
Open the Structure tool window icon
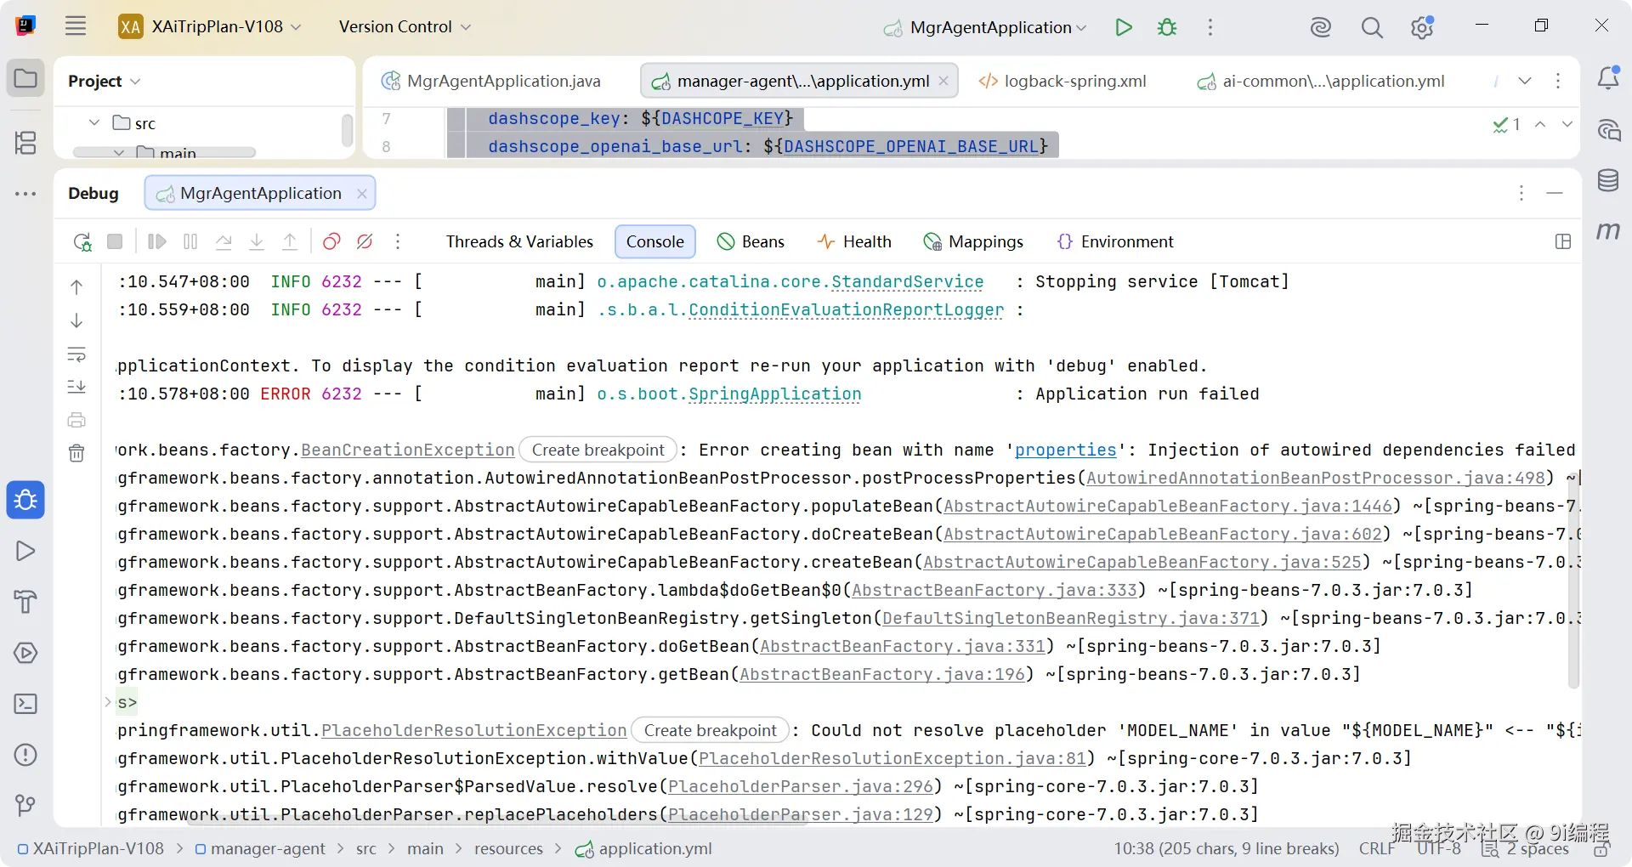25,142
